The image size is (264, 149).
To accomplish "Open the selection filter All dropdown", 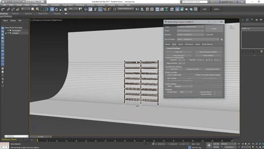I will (x=26, y=9).
